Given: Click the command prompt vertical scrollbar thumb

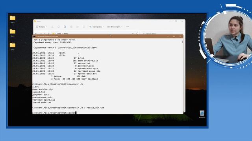Looking at the screenshot, I should pos(182,42).
